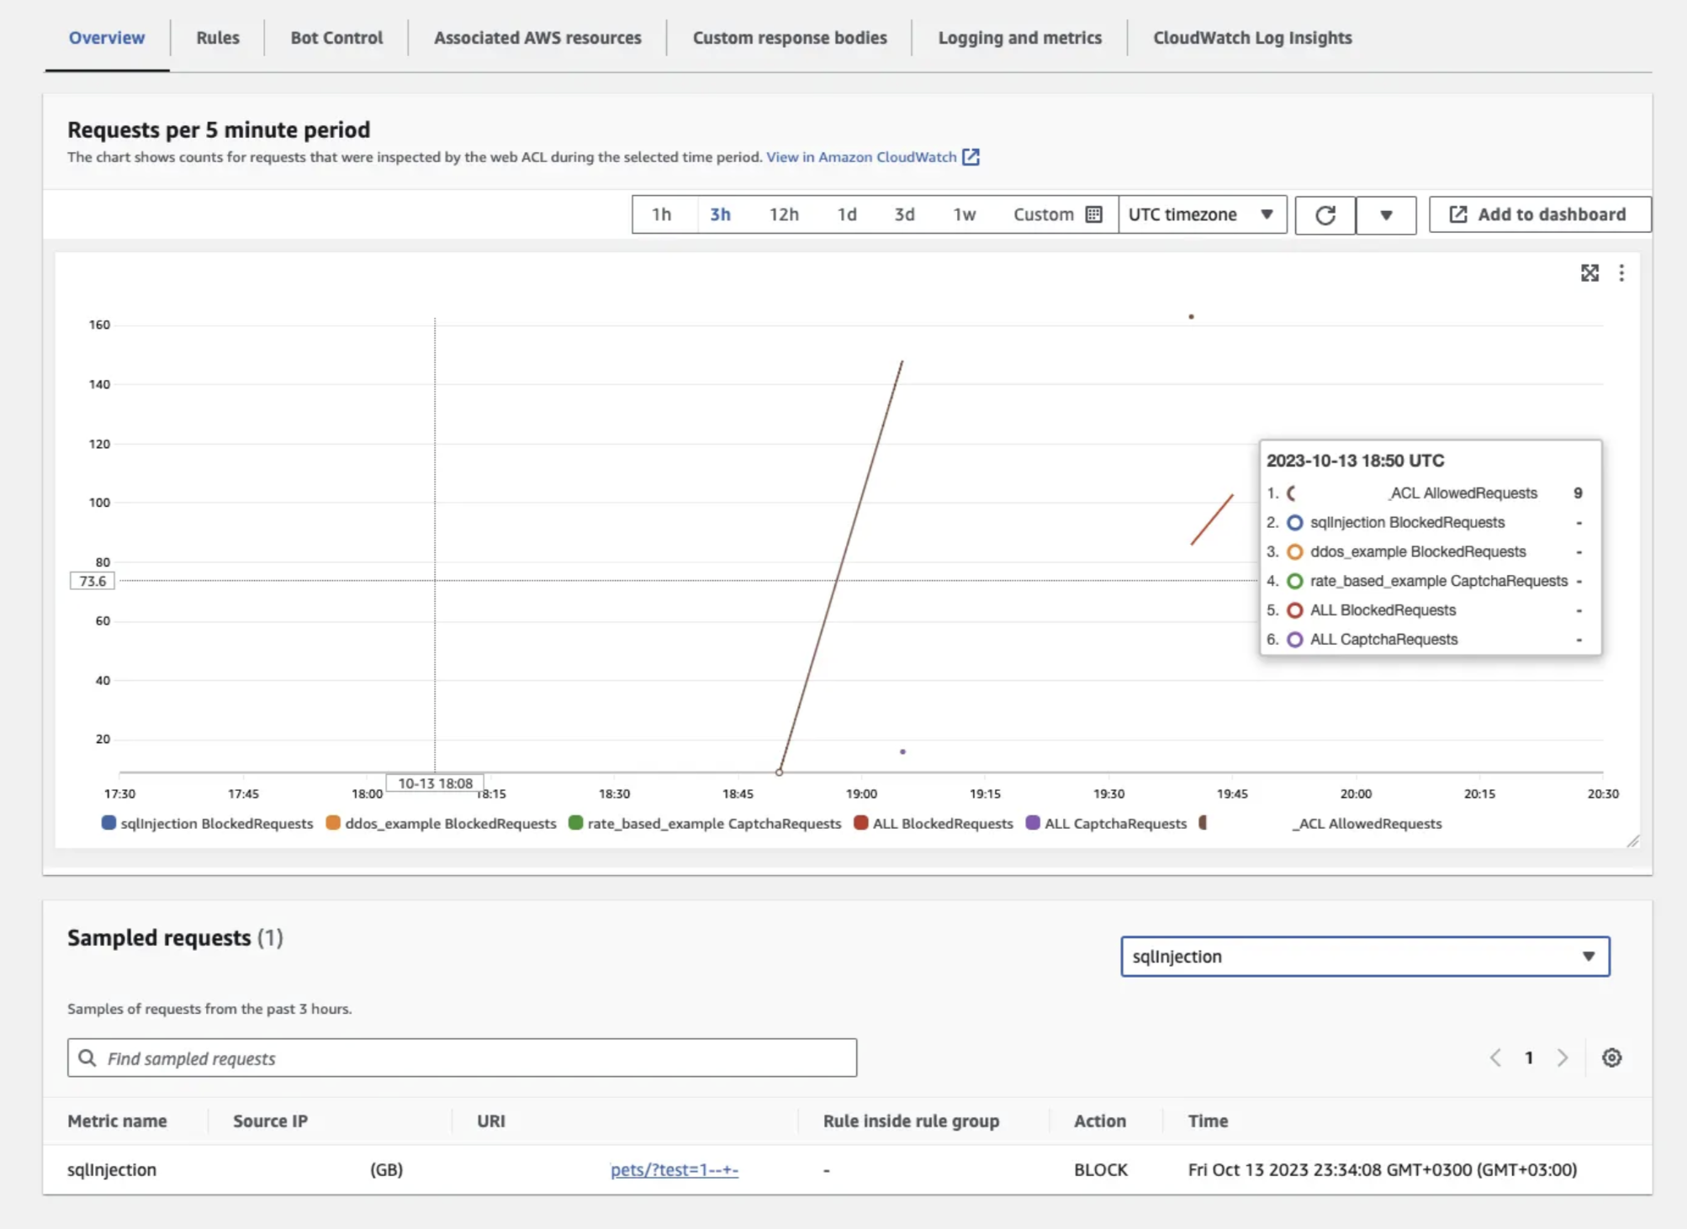This screenshot has width=1687, height=1229.
Task: Select the 12h time range
Action: click(x=784, y=214)
